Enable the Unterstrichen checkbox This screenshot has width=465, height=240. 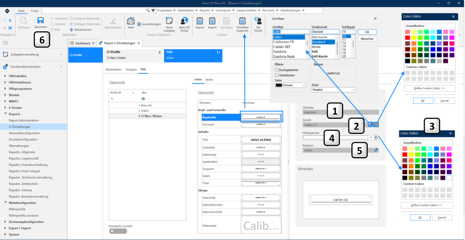pos(276,75)
